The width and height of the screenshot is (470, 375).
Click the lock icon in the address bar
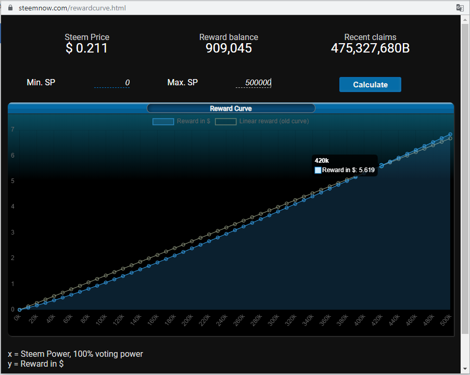(x=9, y=8)
